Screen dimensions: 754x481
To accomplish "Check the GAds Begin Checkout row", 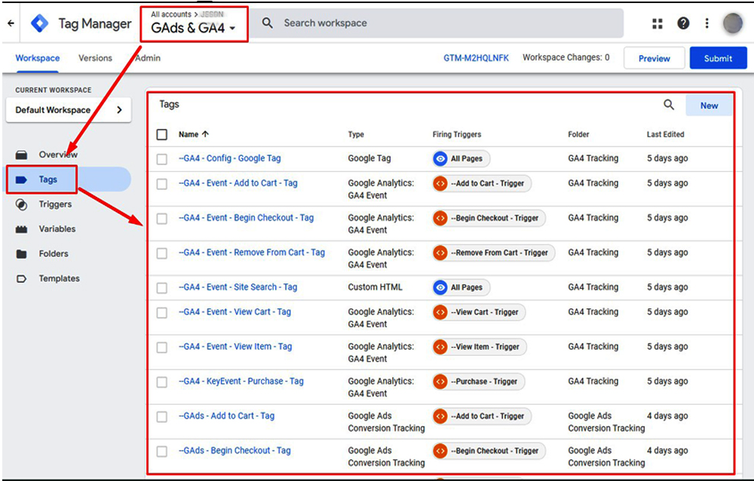I will point(162,452).
